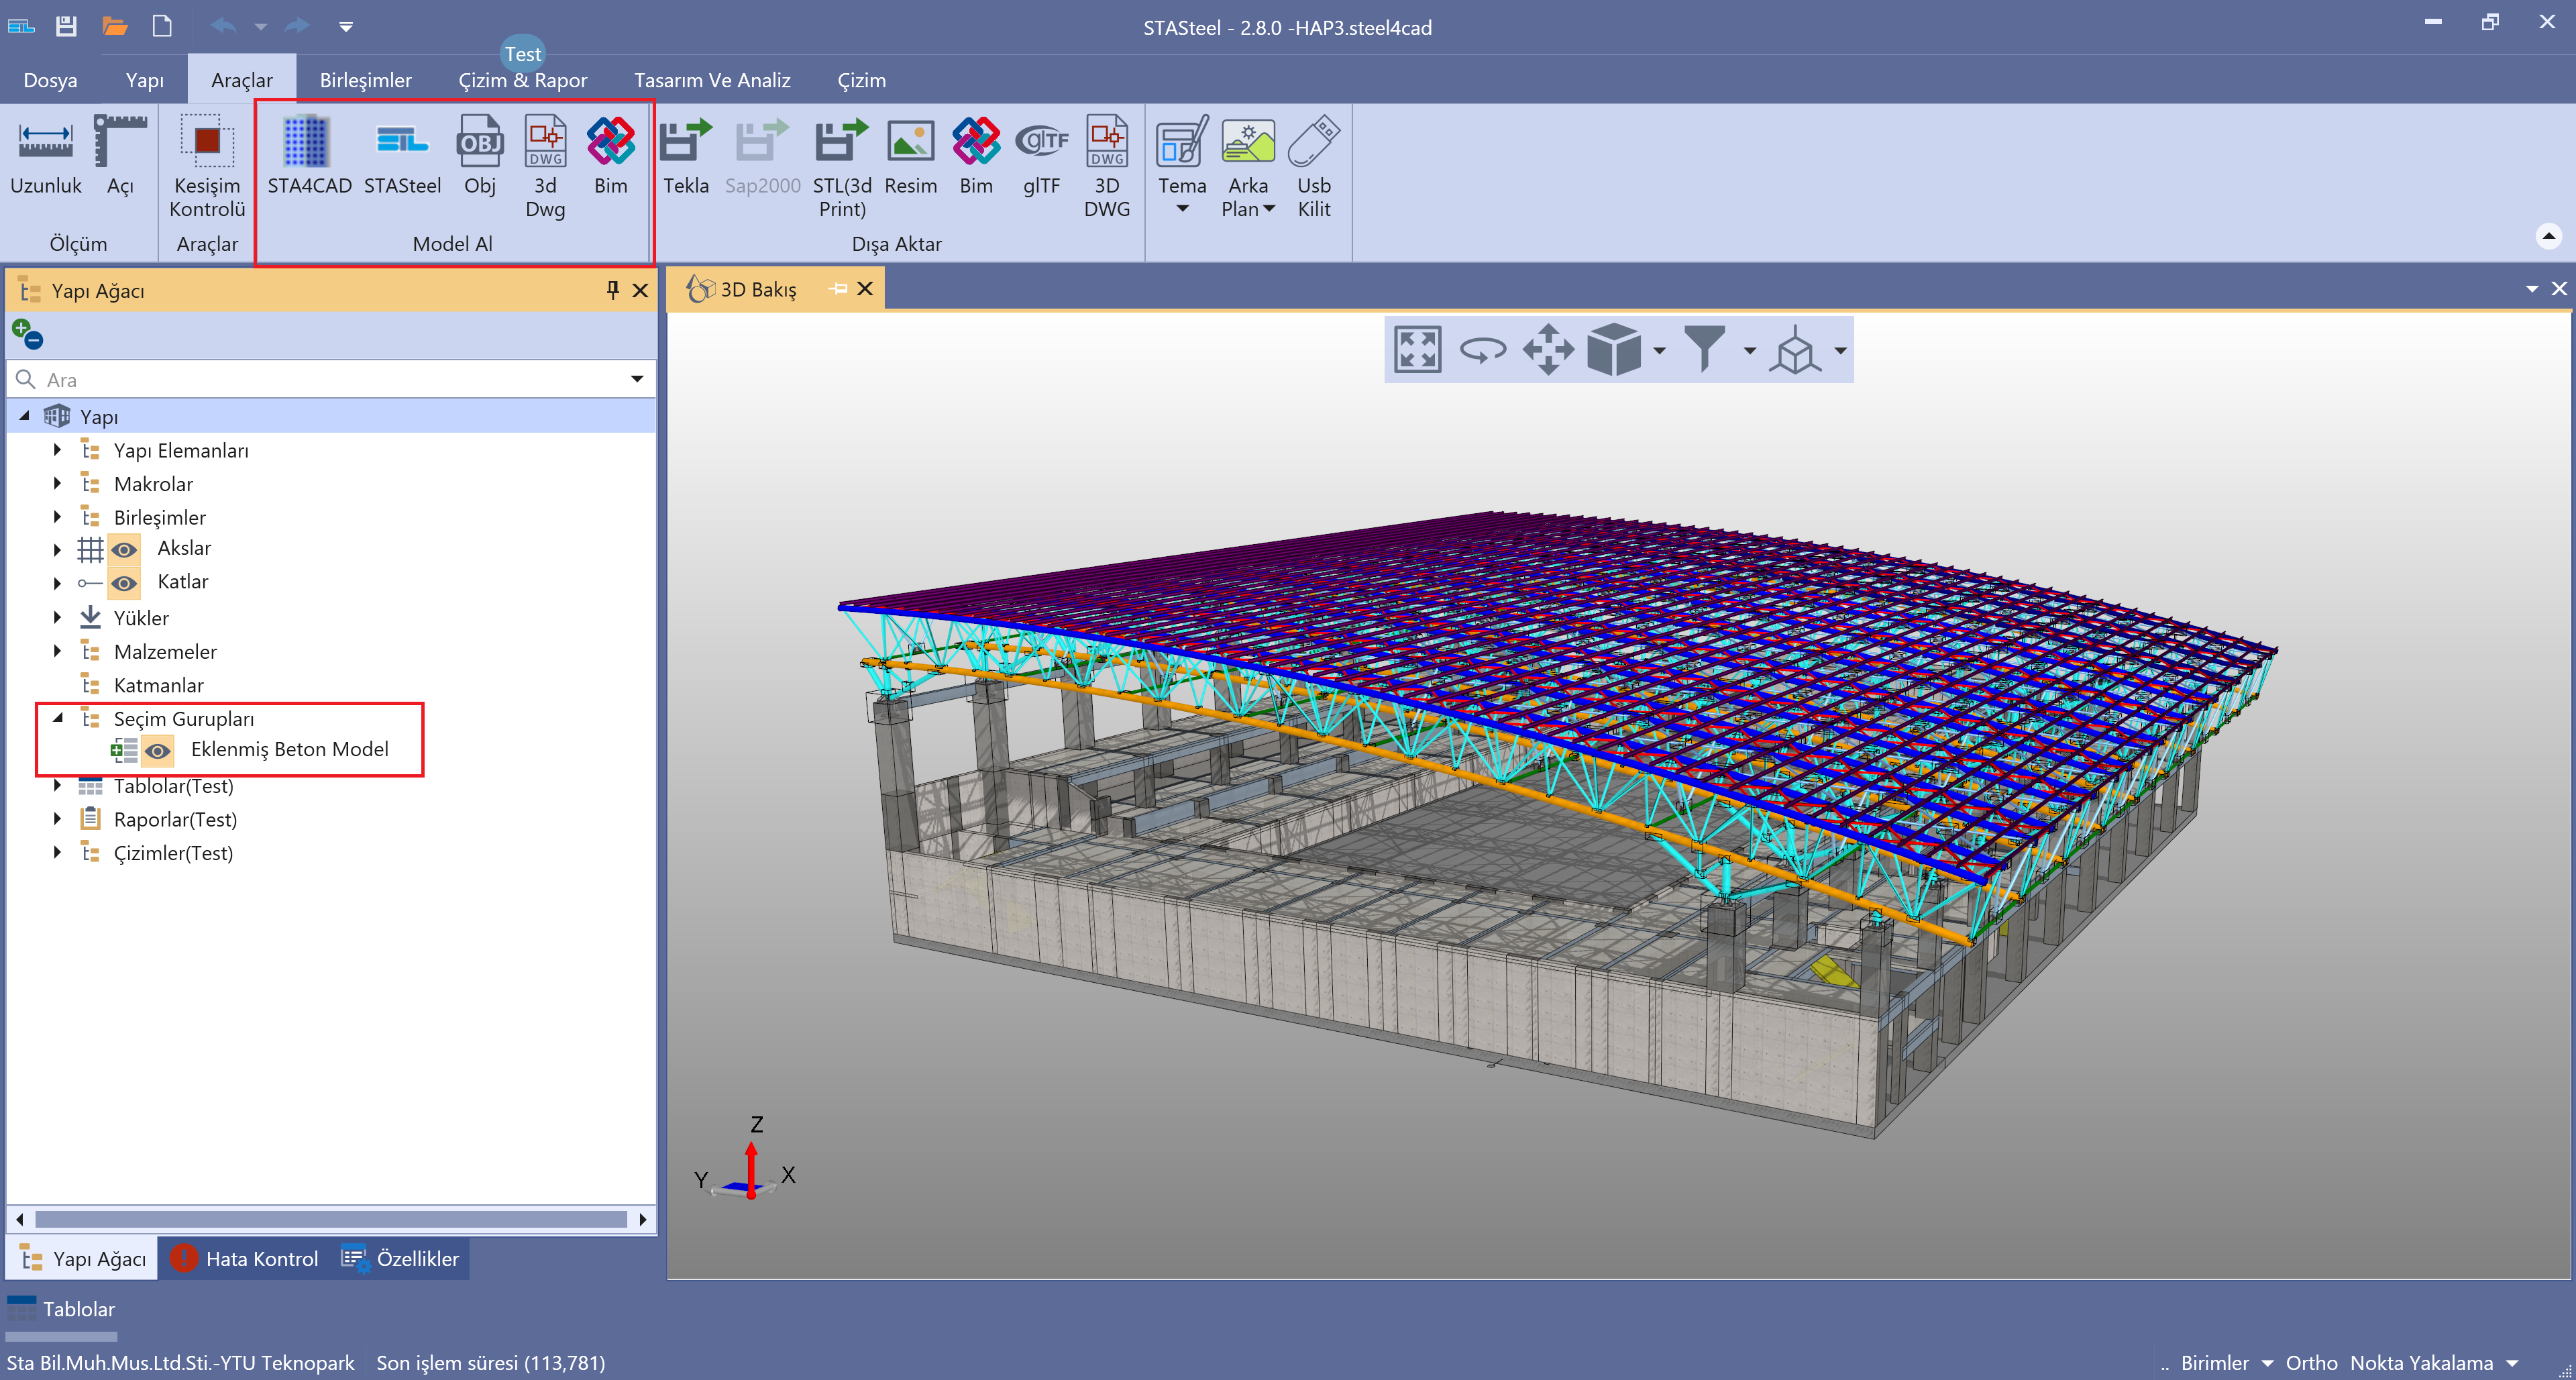The image size is (2576, 1380).
Task: Toggle visibility of Akslar
Action: 124,549
